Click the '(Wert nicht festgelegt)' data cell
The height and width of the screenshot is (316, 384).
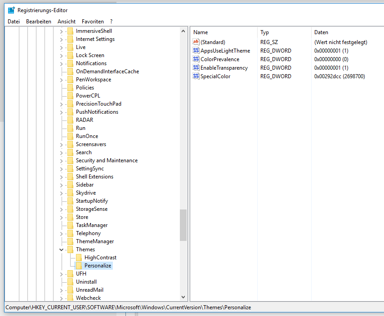(x=341, y=42)
